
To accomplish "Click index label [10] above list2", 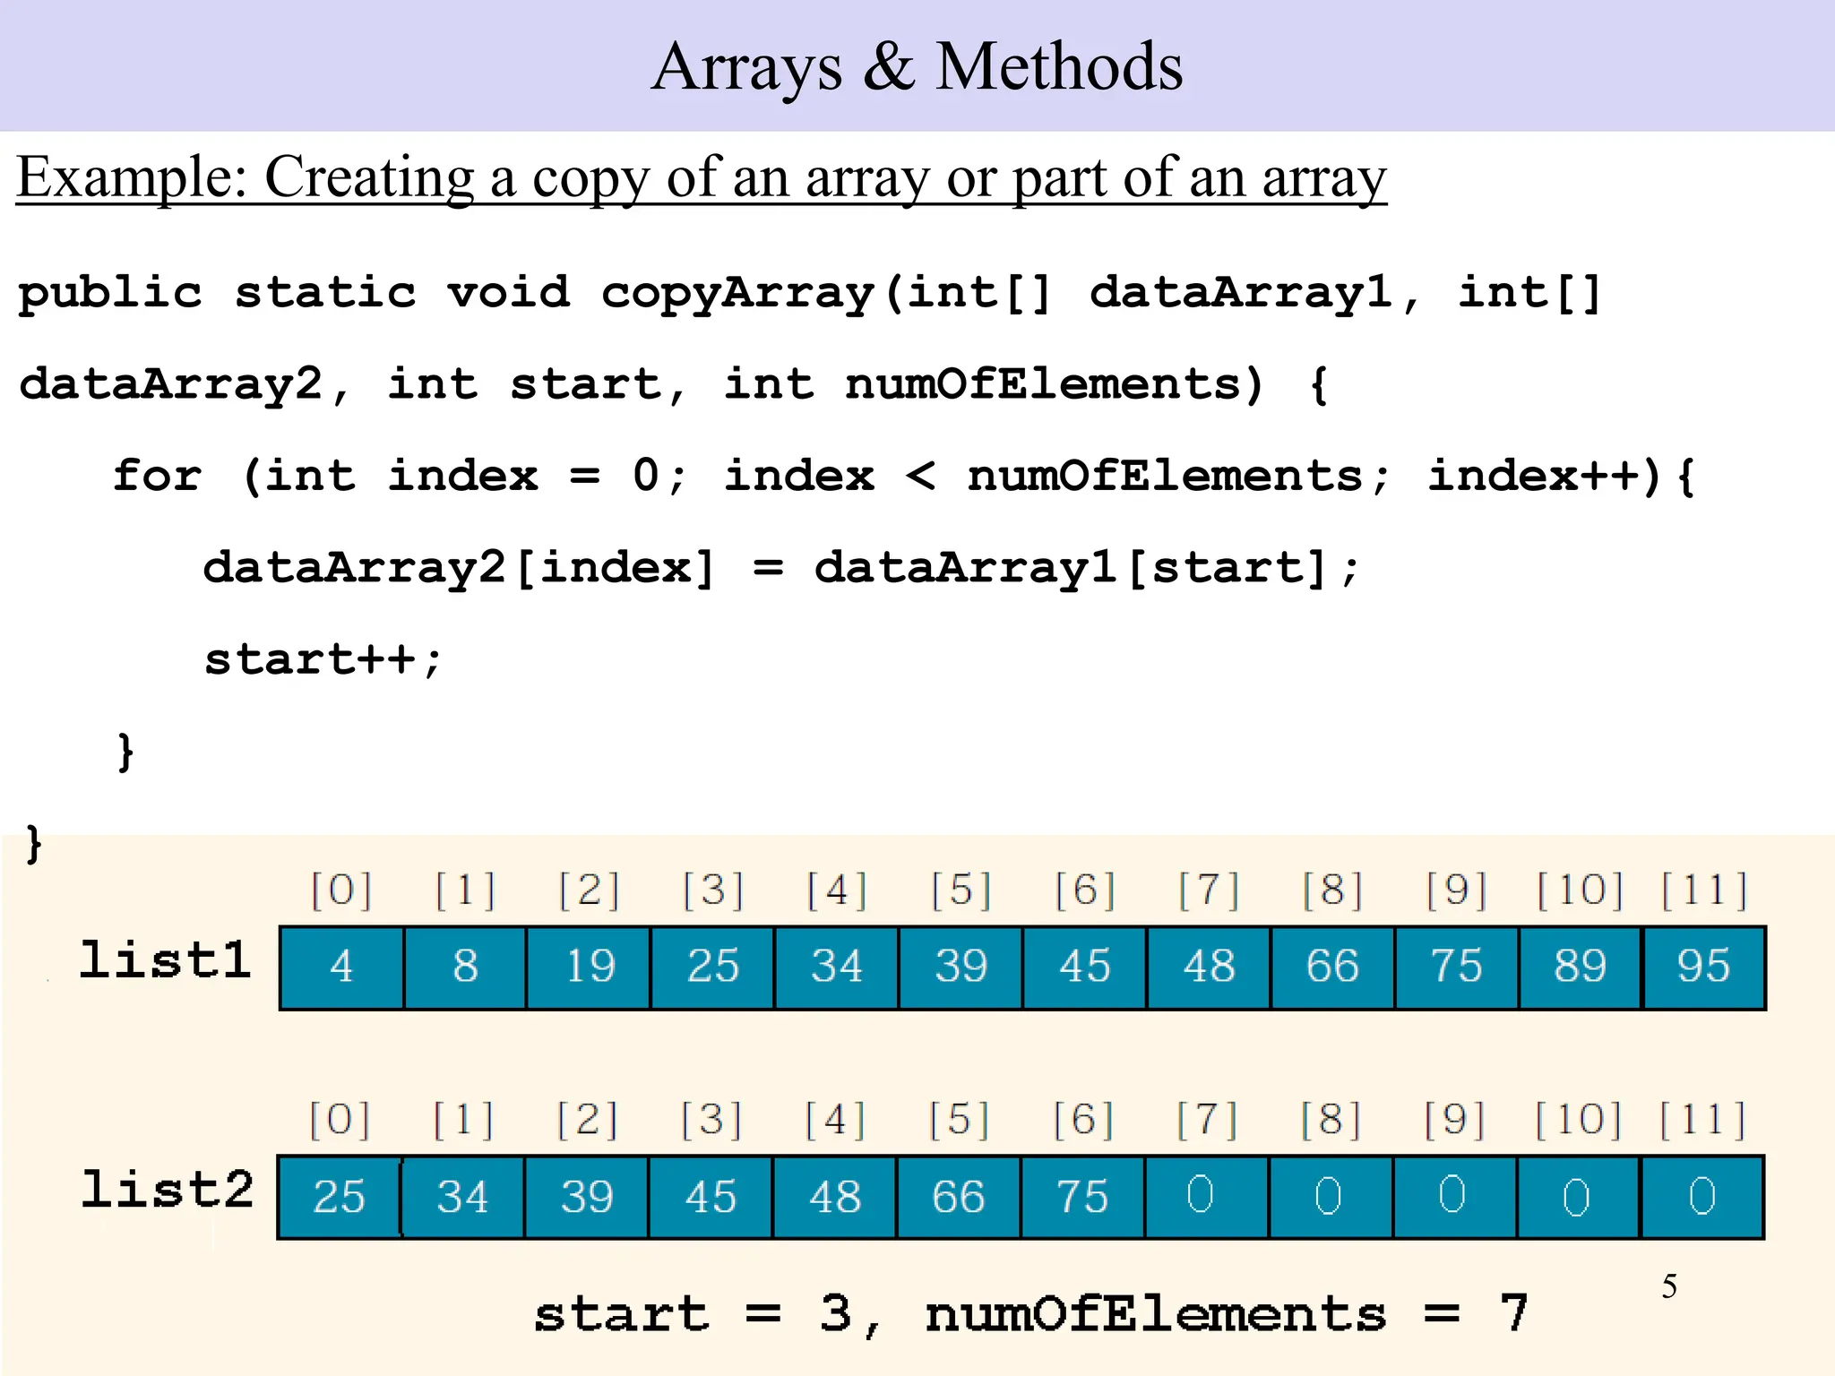I will [x=1578, y=1120].
